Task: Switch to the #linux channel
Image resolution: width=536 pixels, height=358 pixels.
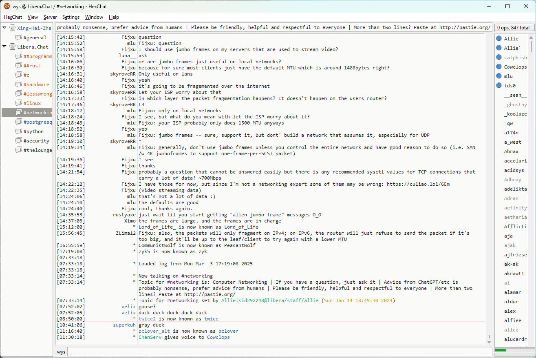Action: click(x=32, y=103)
